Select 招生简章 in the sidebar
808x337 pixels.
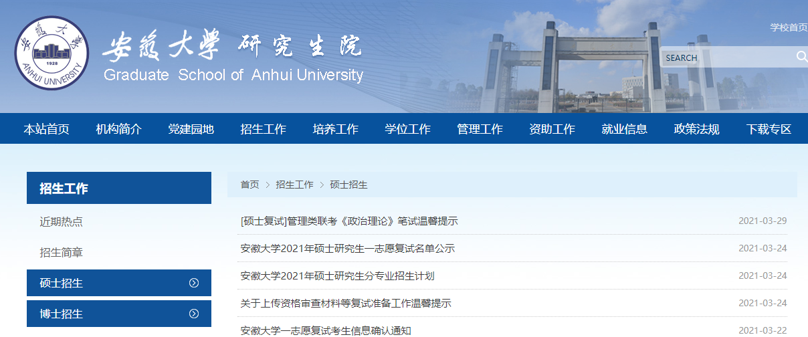[x=61, y=253]
